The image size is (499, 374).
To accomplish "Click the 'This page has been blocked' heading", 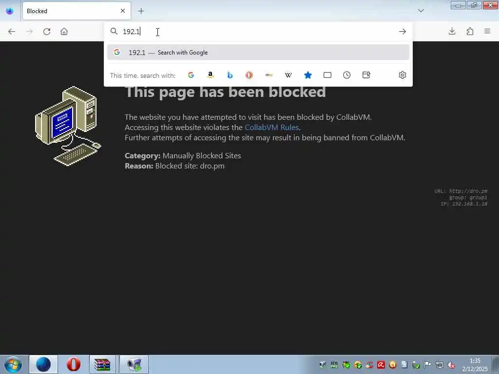I will [226, 92].
